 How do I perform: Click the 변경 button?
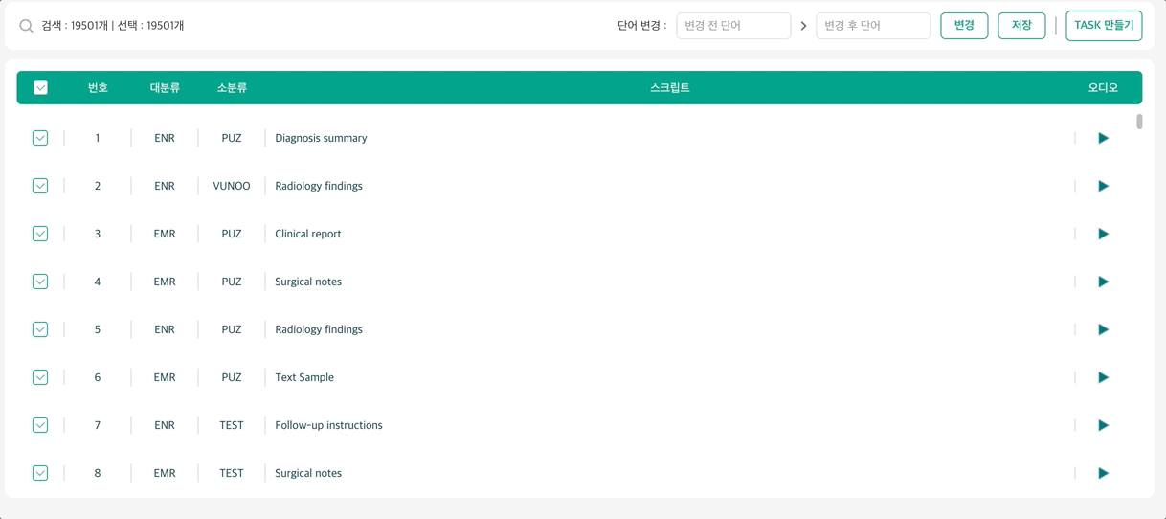(964, 26)
